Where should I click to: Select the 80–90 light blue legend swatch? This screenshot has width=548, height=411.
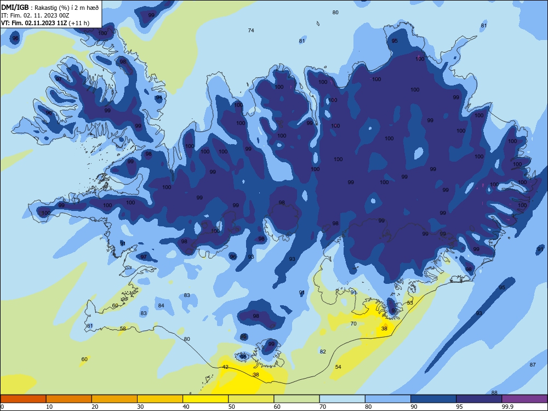(x=388, y=399)
